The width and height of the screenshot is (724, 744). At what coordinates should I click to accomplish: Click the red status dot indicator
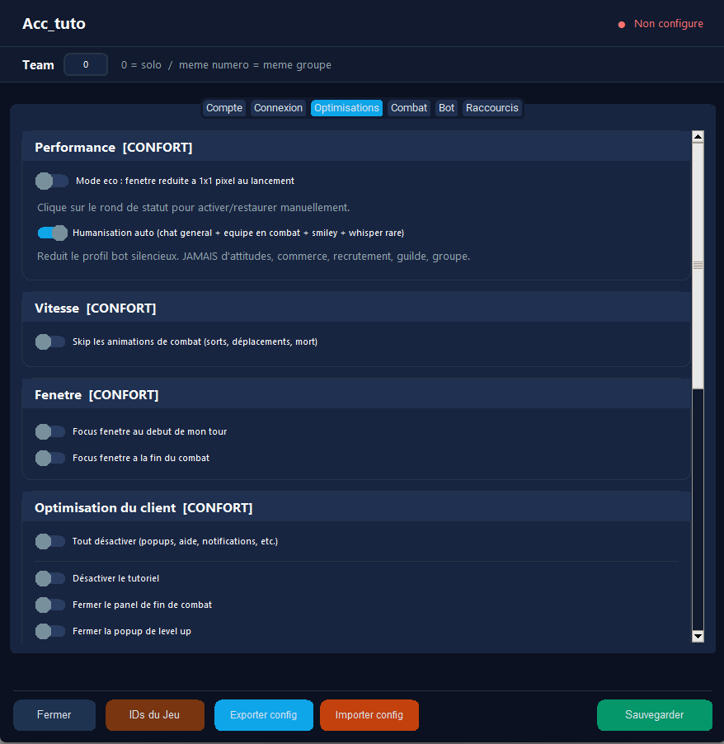pos(622,25)
